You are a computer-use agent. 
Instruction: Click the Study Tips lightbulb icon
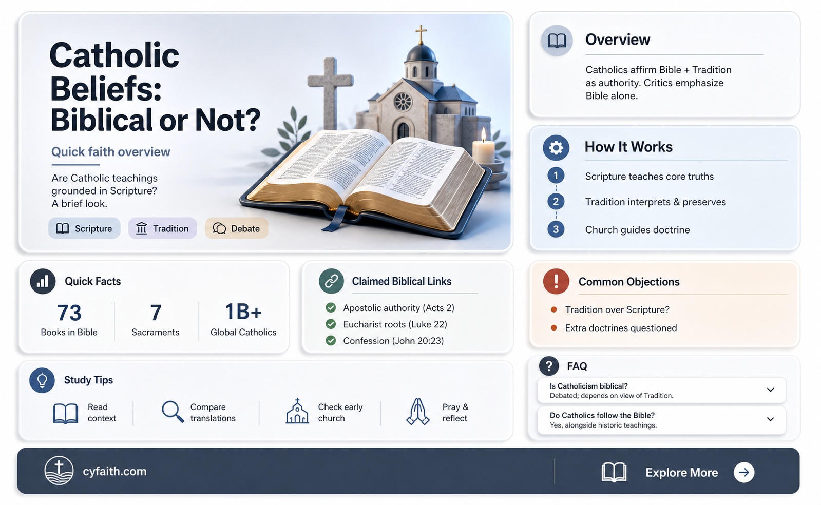pos(42,380)
